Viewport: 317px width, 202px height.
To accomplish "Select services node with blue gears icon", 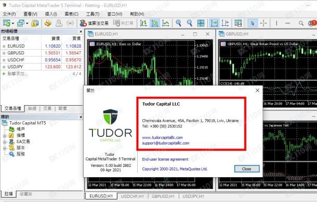I will (x=17, y=154).
